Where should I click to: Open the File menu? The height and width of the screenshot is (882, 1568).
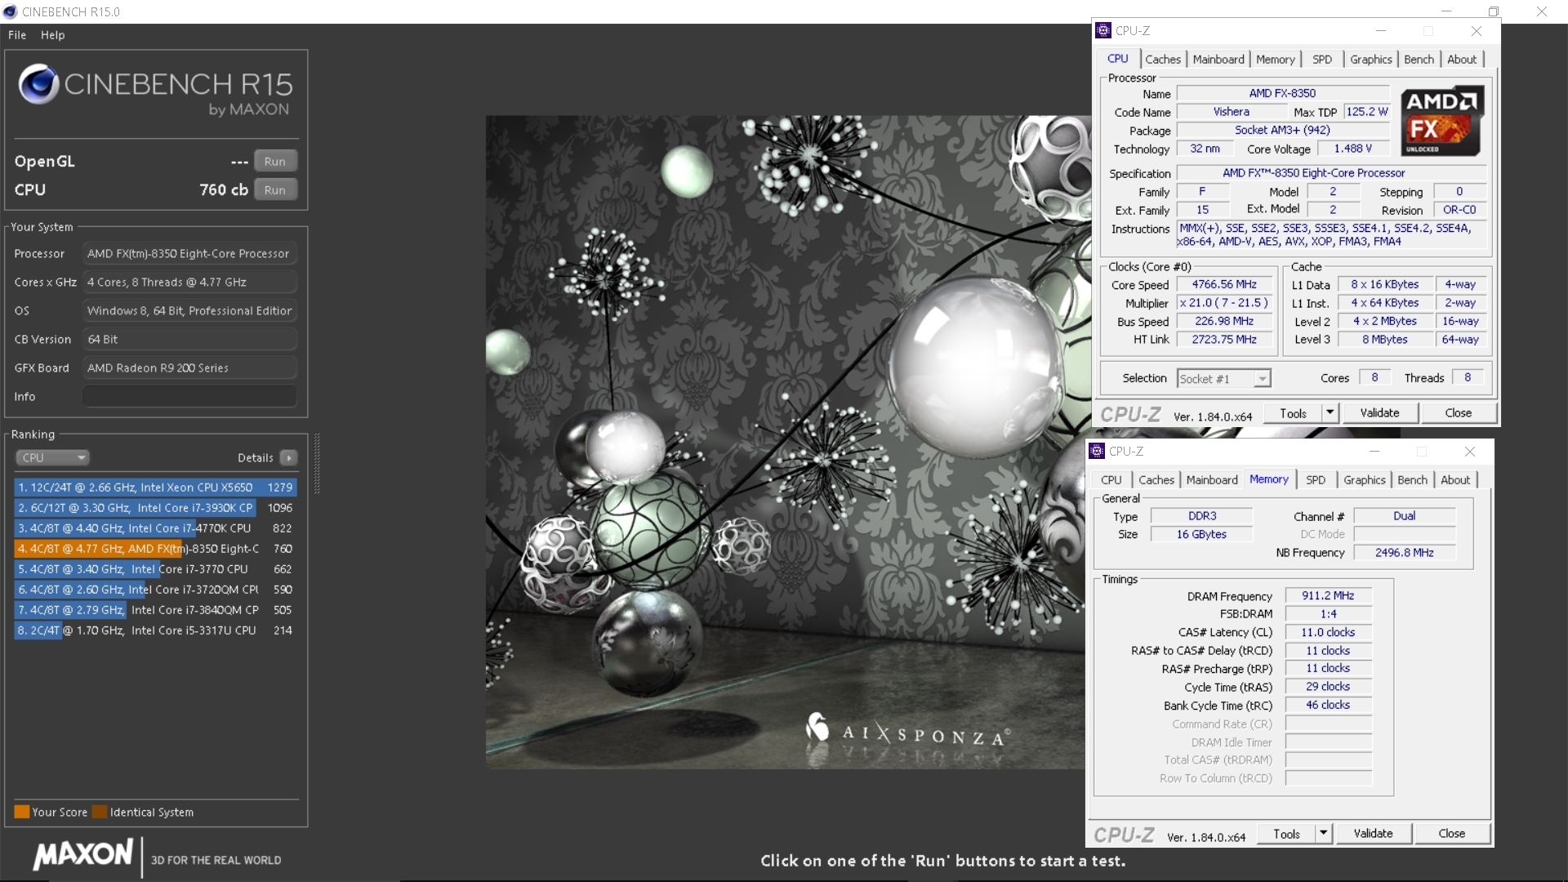coord(17,35)
